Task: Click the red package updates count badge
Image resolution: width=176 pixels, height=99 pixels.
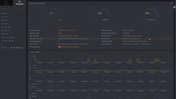Action: (x=59, y=47)
